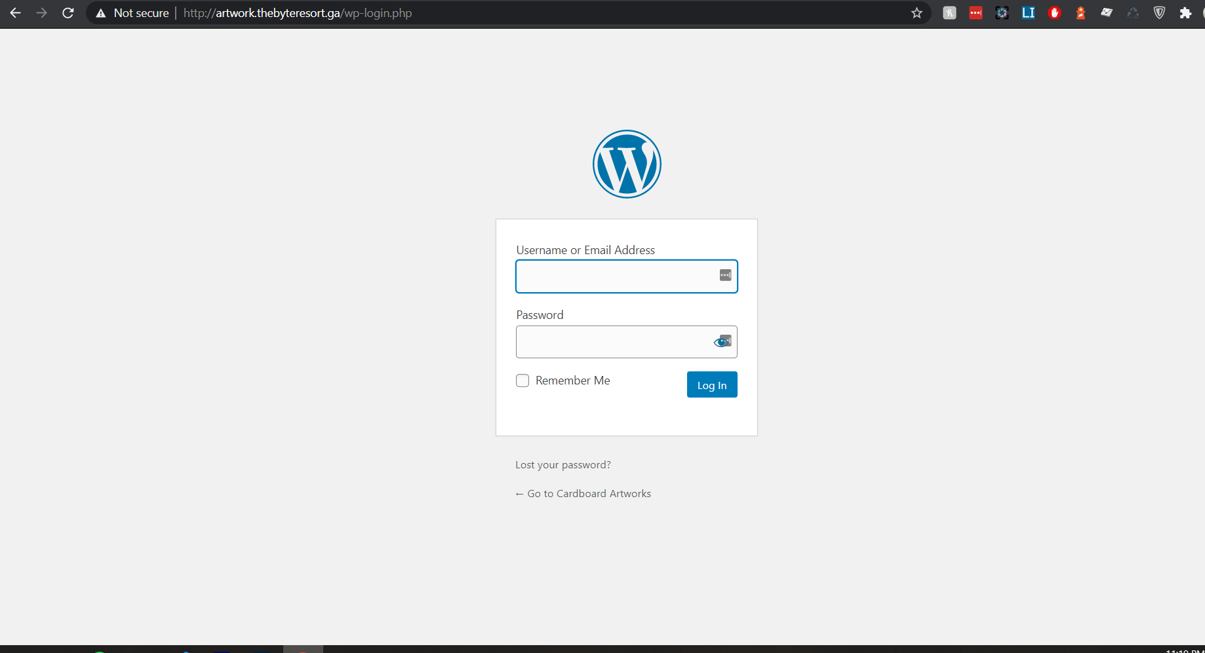Open LastPass autofill in username field
Image resolution: width=1205 pixels, height=653 pixels.
point(725,275)
